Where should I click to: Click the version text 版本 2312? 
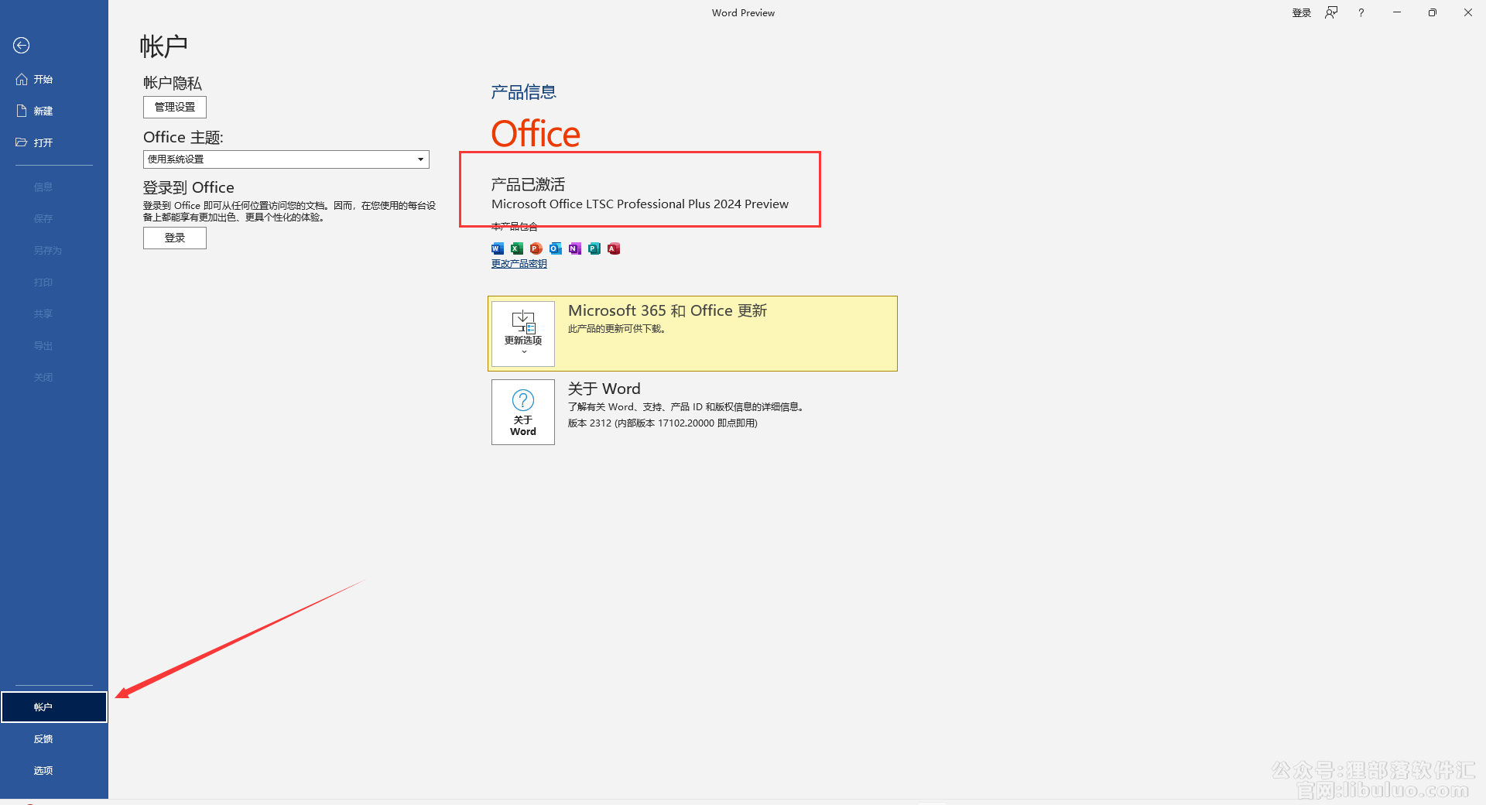click(x=590, y=423)
